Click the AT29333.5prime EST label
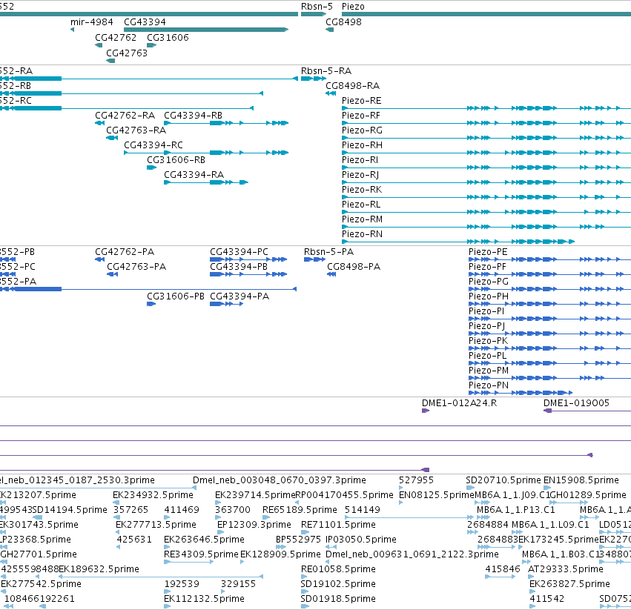631x610 pixels. [x=566, y=569]
